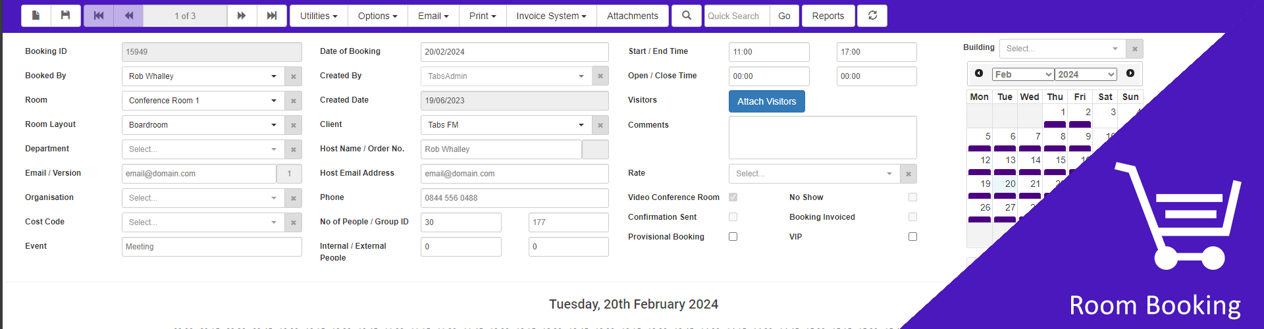1264x329 pixels.
Task: Open the calendar year dropdown 2024
Action: 1086,74
